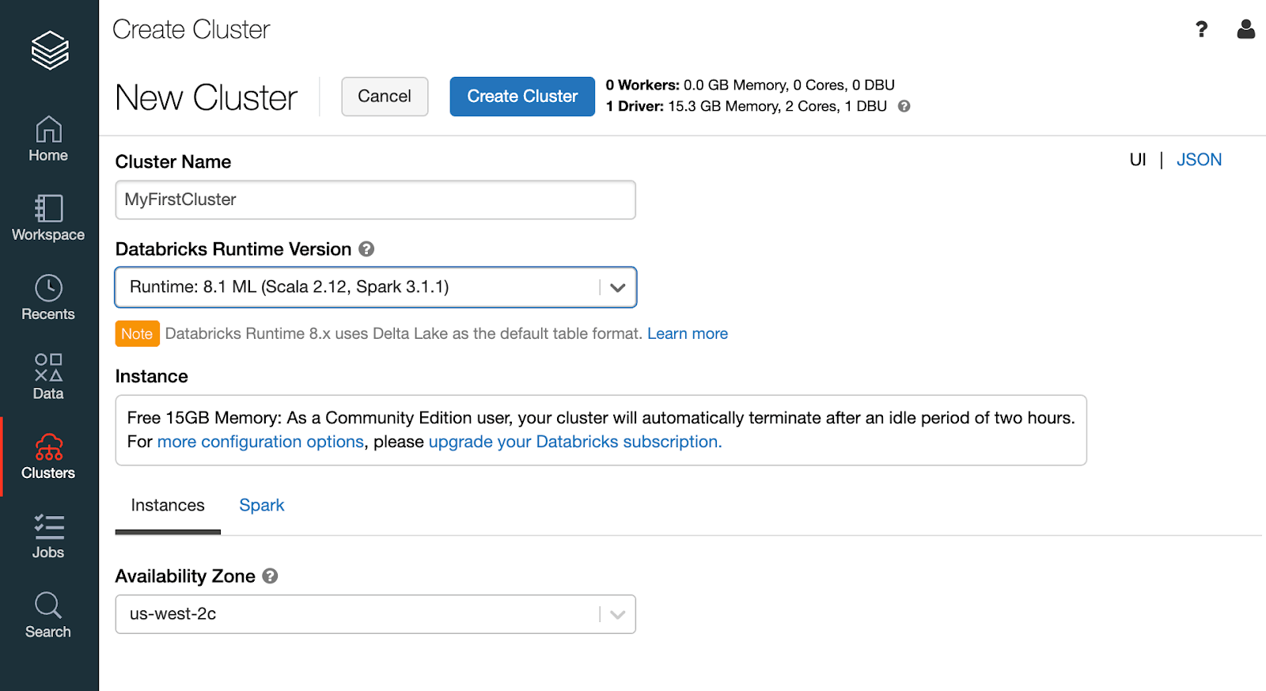1266x691 pixels.
Task: Open the Jobs sidebar section
Action: 48,536
